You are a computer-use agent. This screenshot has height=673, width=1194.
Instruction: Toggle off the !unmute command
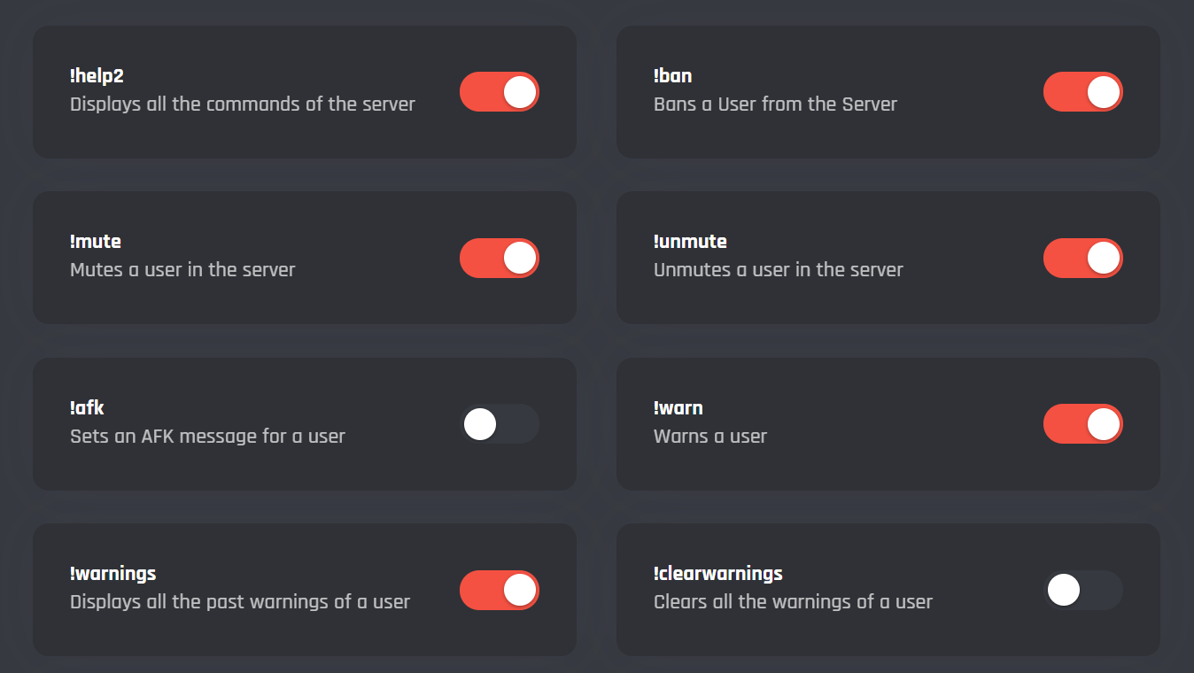1082,258
